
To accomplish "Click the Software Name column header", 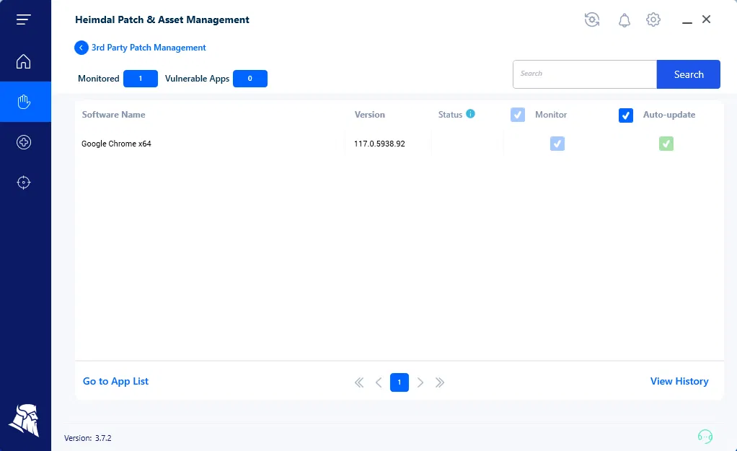I will [x=113, y=115].
